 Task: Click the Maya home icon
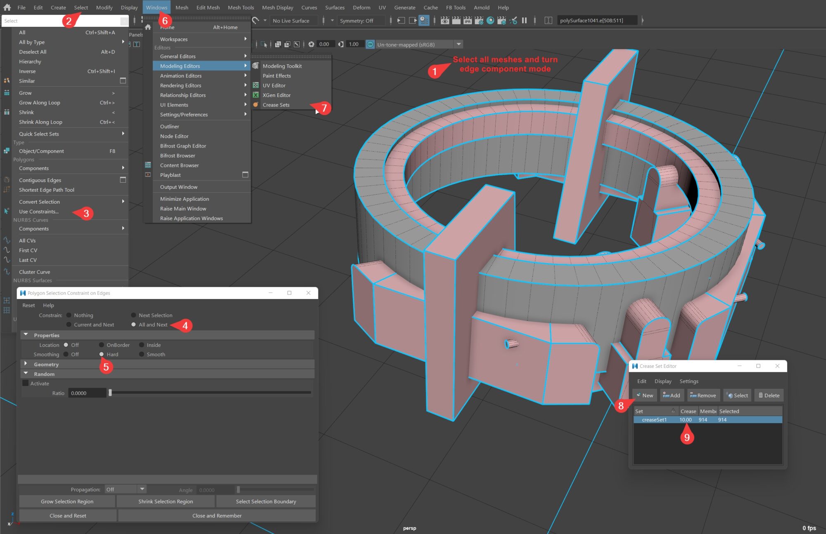pyautogui.click(x=7, y=7)
